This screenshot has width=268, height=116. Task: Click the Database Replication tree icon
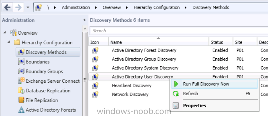coord(21,90)
